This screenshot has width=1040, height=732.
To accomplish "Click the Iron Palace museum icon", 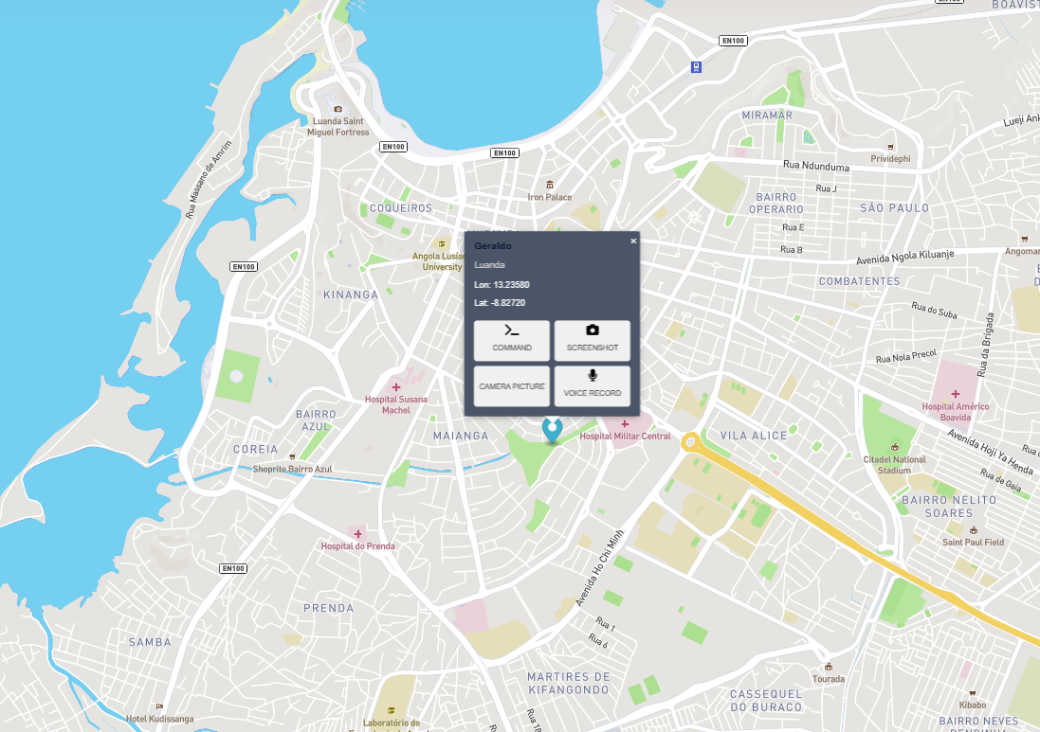I will 549,185.
